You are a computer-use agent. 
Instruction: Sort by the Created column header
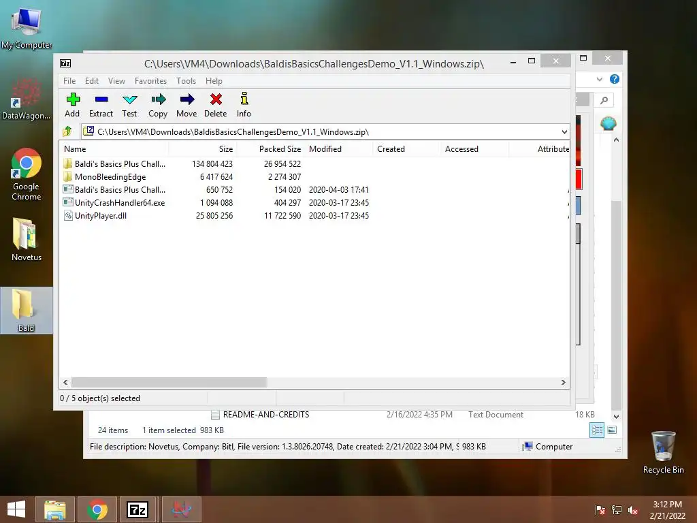coord(406,149)
